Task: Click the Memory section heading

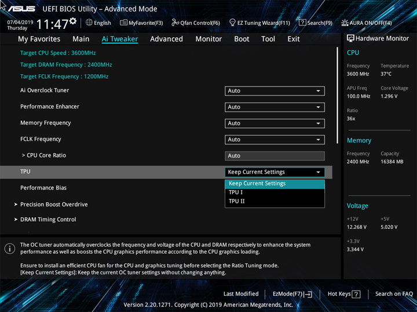Action: click(359, 140)
